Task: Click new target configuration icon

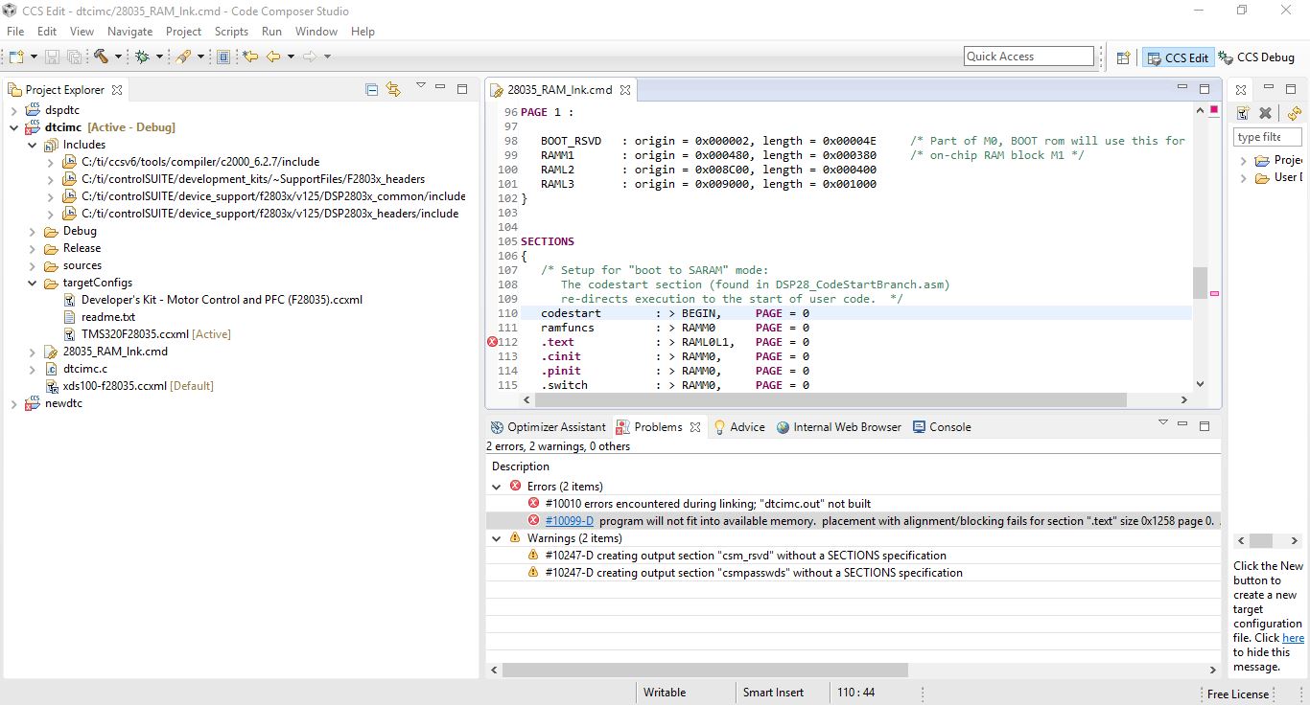Action: (1242, 113)
